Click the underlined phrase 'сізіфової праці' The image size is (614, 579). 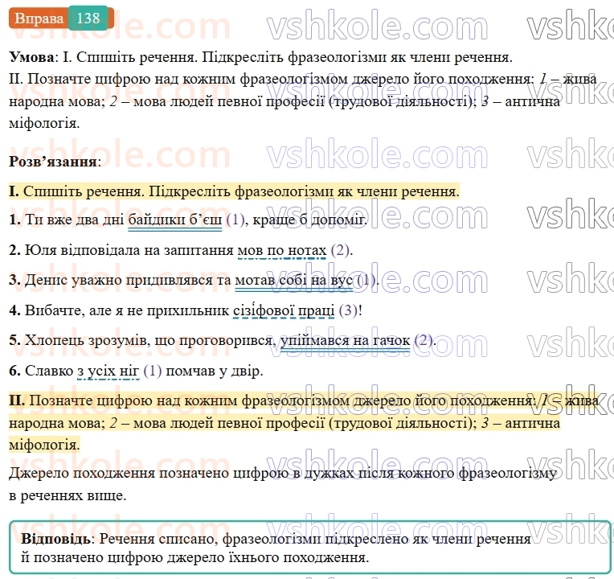pyautogui.click(x=284, y=310)
